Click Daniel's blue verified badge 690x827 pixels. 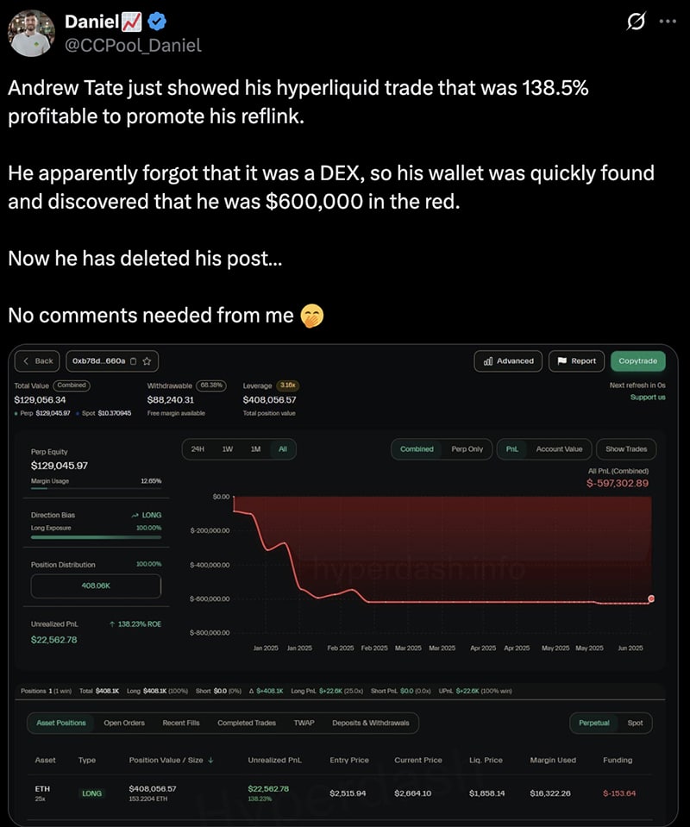155,22
